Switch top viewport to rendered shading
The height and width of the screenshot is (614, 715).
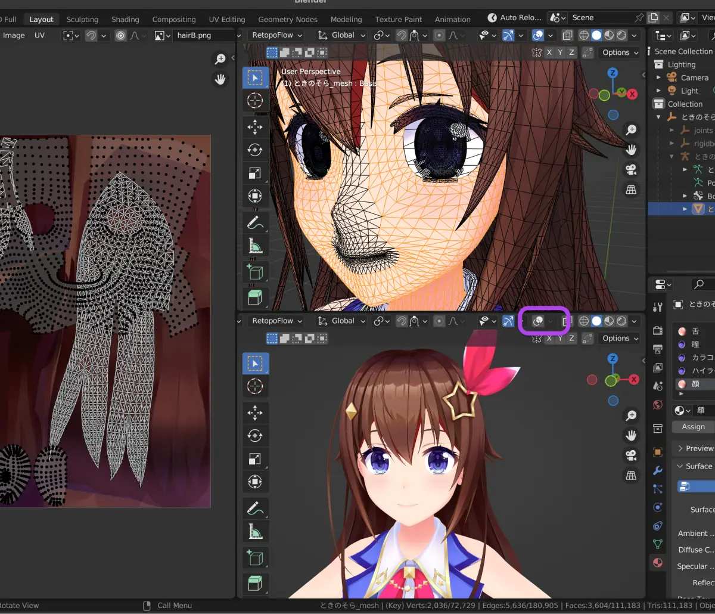[x=621, y=35]
